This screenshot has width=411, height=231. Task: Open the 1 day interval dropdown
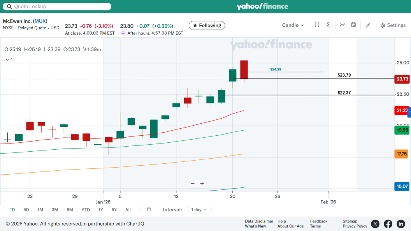(200, 210)
